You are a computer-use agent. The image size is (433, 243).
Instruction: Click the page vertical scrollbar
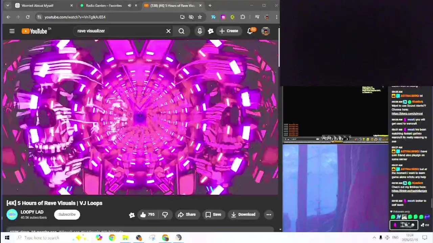click(x=279, y=47)
